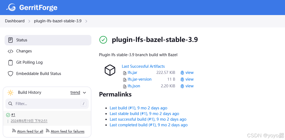This screenshot has height=140, width=285.
Task: Click the 11 B file size text
Action: tap(171, 79)
